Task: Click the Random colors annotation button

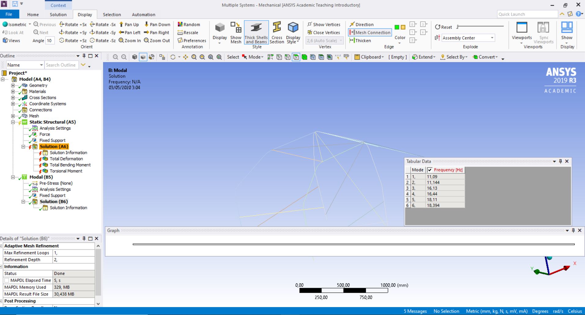Action: (189, 24)
